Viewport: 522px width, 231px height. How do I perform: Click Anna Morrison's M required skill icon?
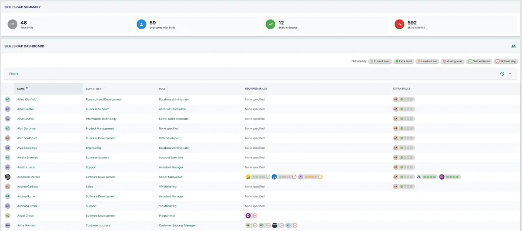click(x=248, y=225)
